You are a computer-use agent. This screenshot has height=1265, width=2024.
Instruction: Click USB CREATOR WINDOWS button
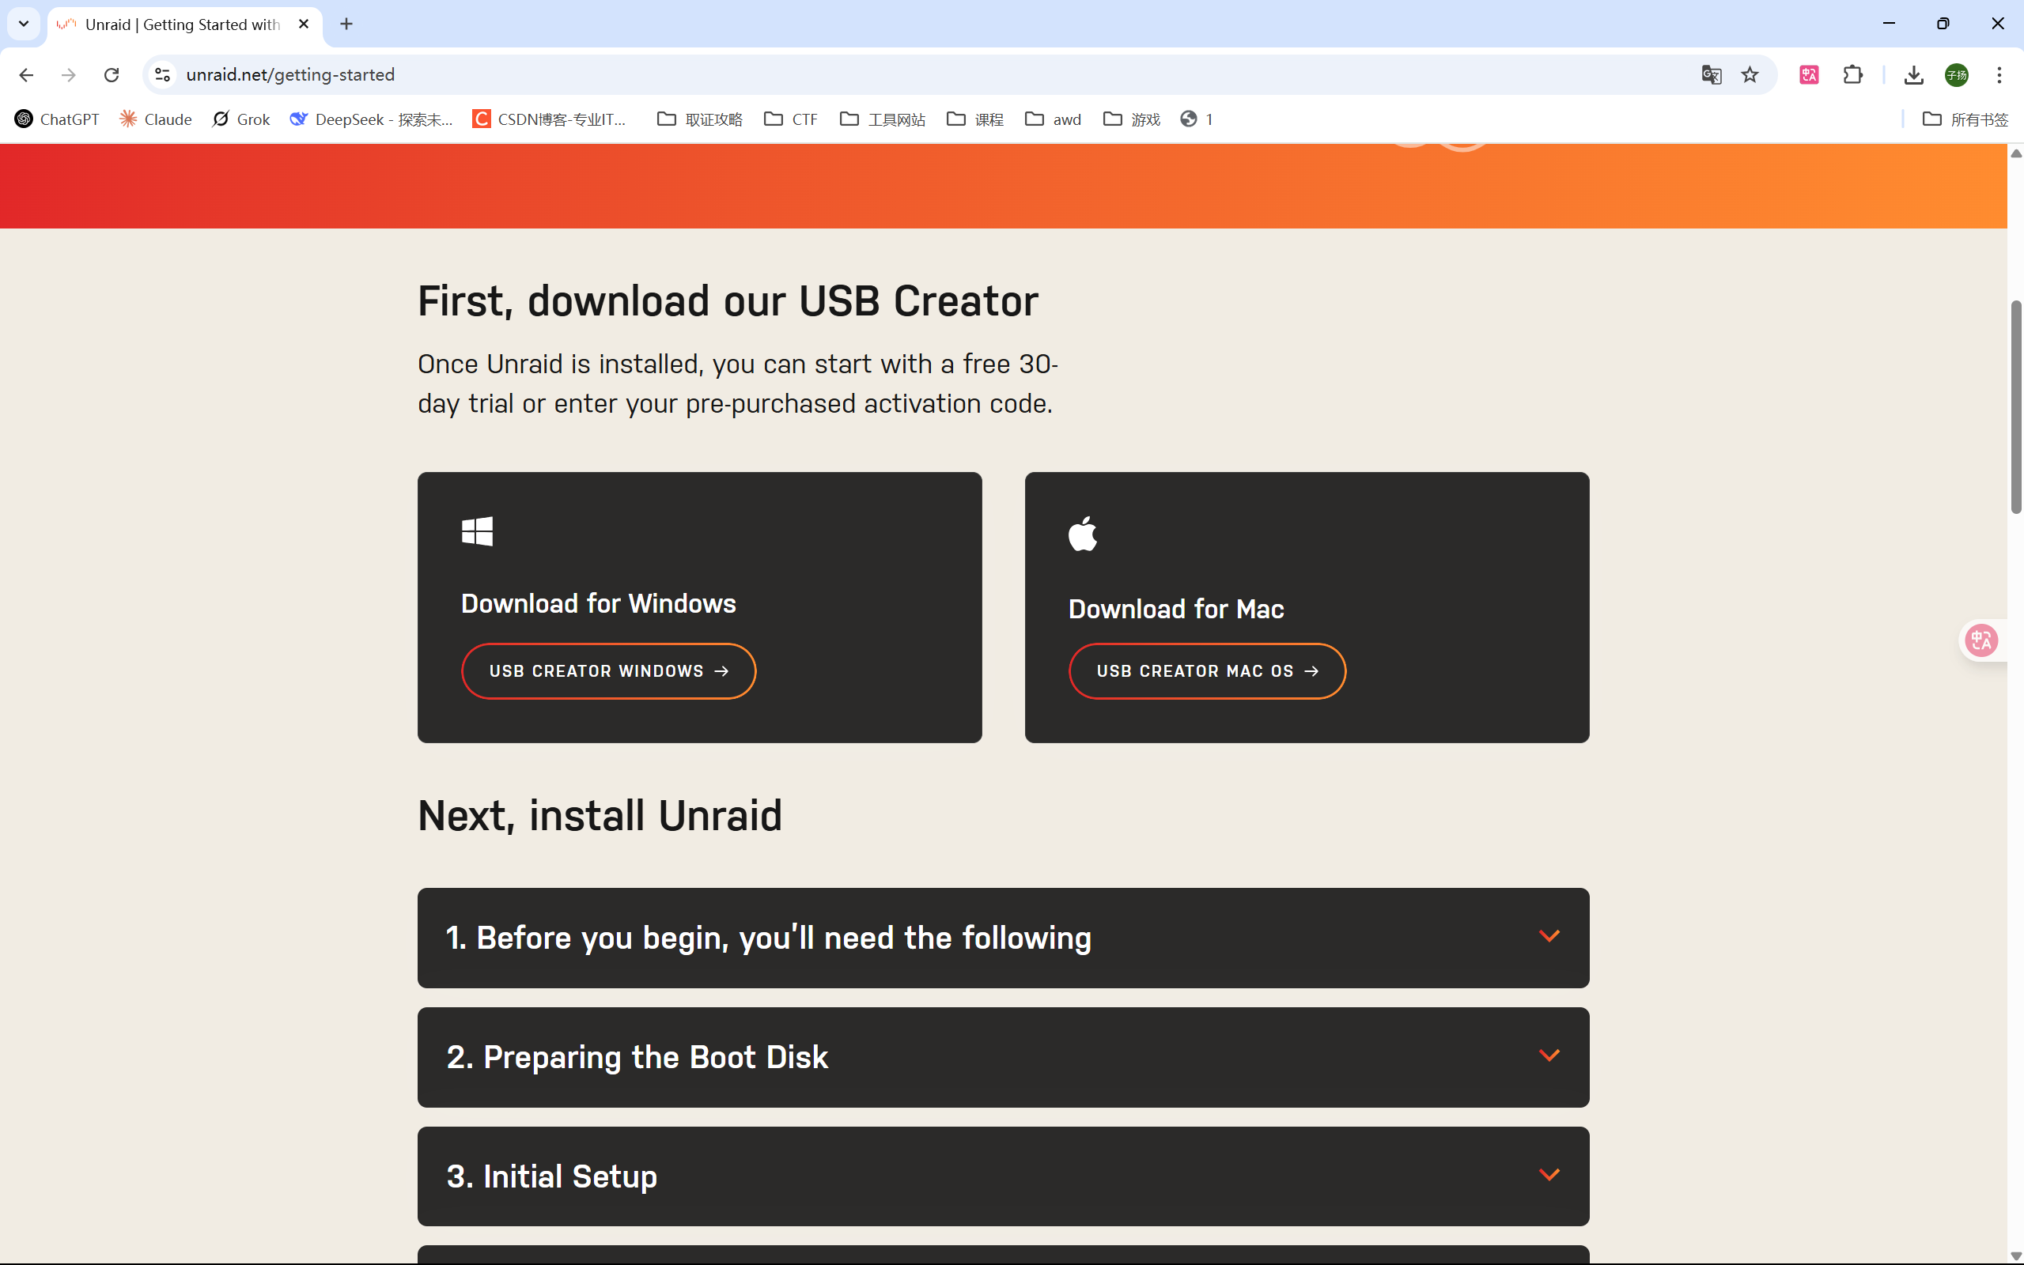point(608,671)
